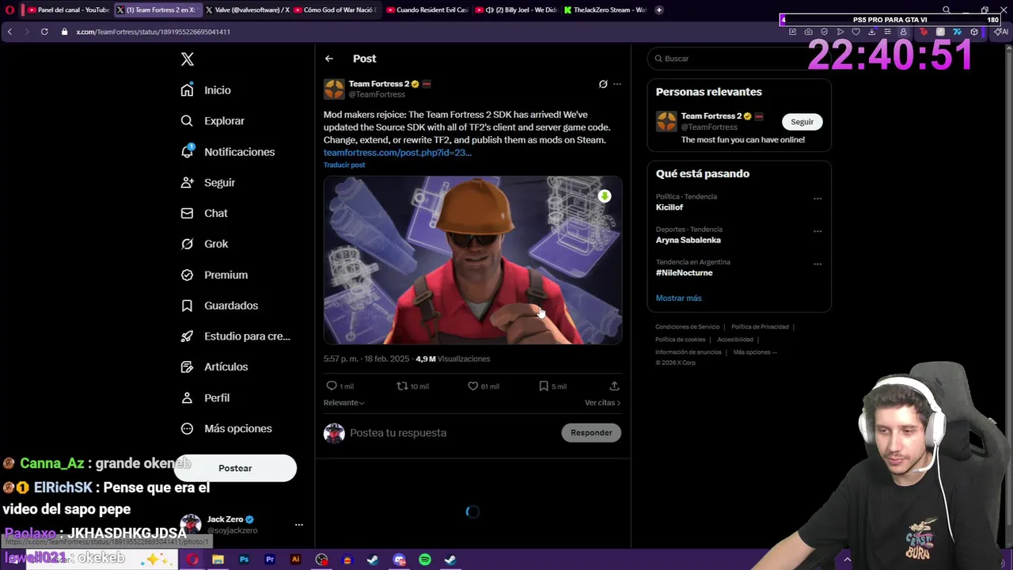Click green download arrow on image
The height and width of the screenshot is (570, 1013).
(605, 196)
